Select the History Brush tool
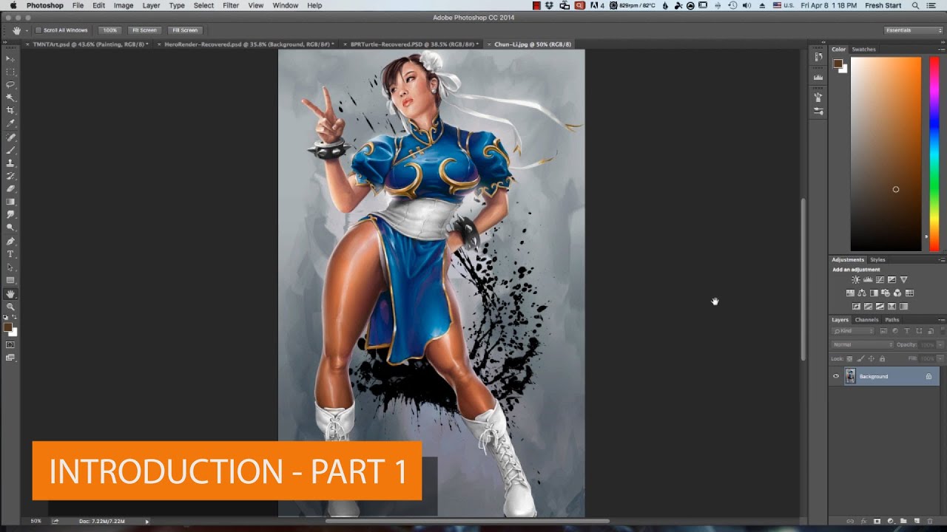This screenshot has width=947, height=532. (x=10, y=176)
